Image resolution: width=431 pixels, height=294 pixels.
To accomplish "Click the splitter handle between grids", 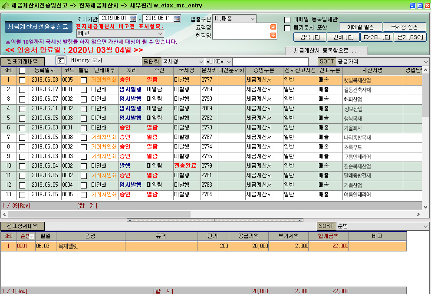I will pyautogui.click(x=215, y=220).
